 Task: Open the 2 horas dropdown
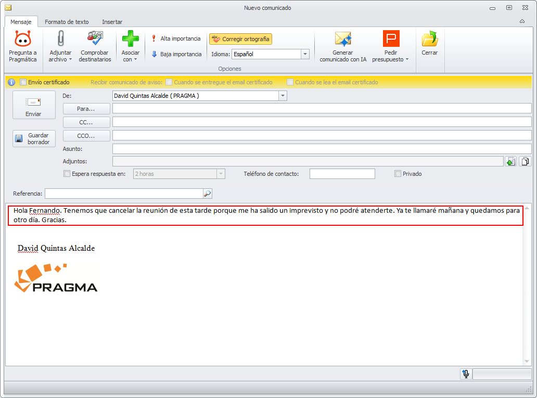pos(221,174)
